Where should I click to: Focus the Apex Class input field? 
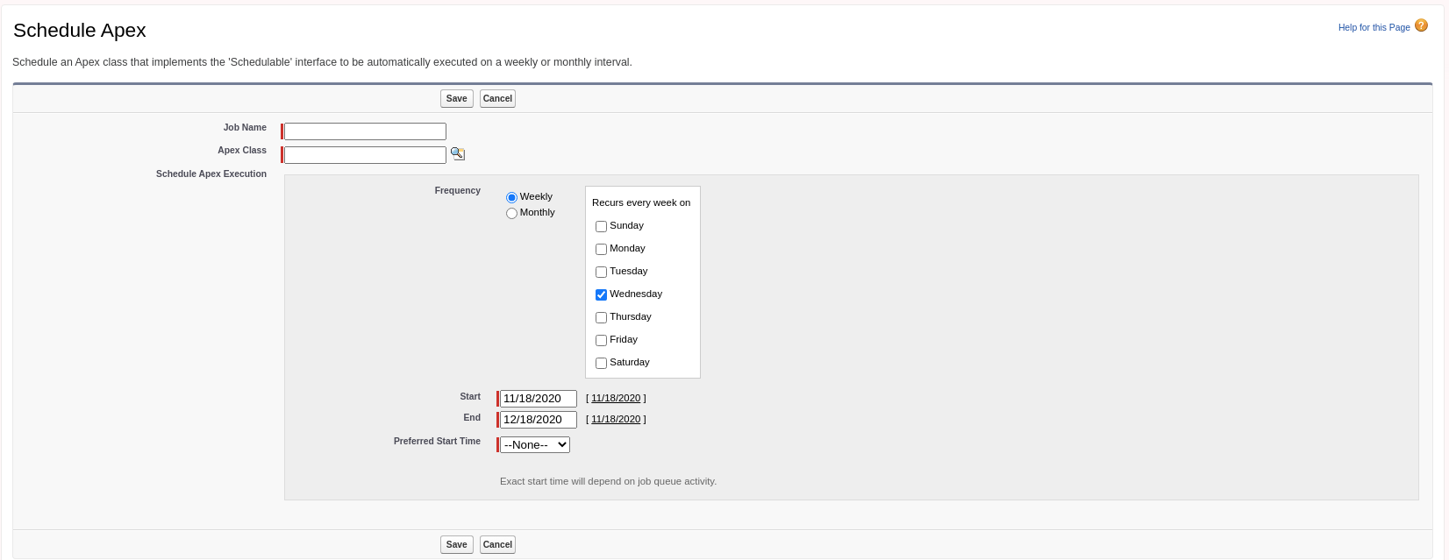tap(365, 155)
